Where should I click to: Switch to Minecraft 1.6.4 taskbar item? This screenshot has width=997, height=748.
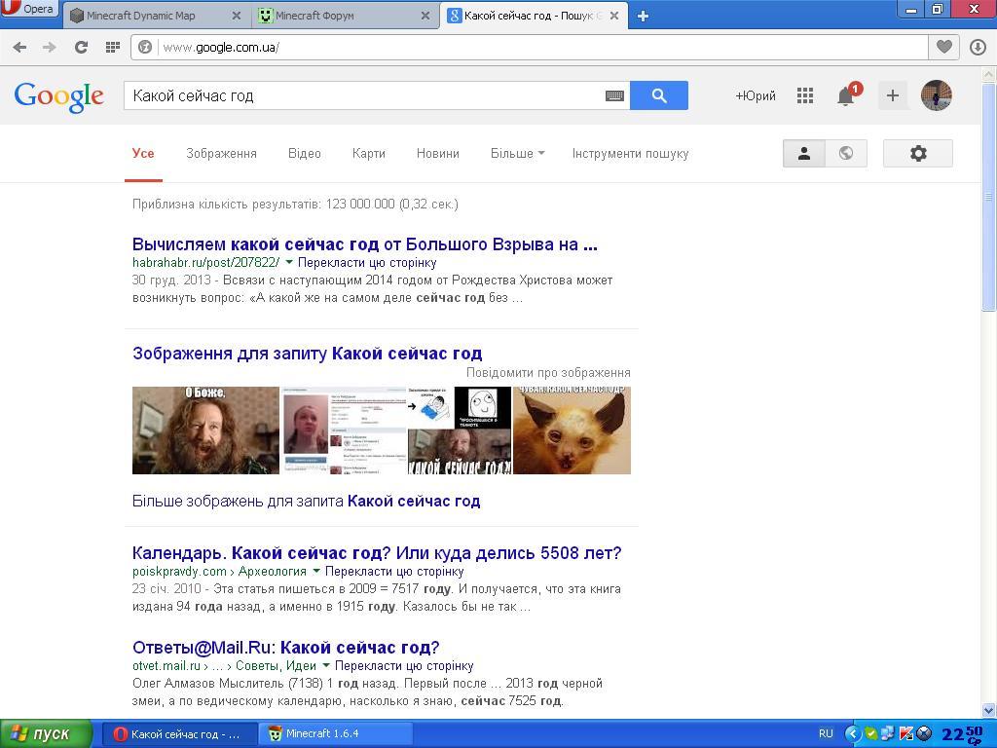335,733
